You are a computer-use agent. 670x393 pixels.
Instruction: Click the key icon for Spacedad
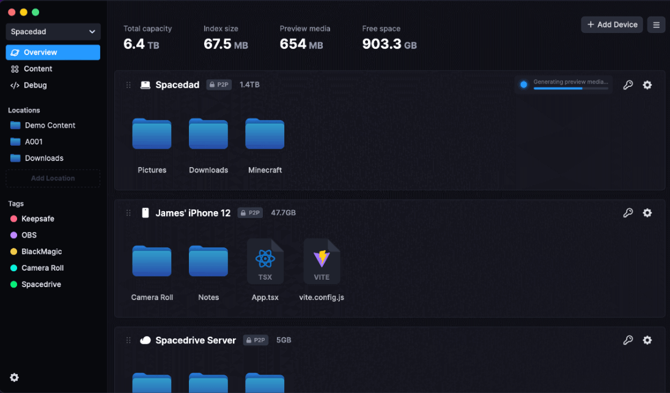click(628, 84)
